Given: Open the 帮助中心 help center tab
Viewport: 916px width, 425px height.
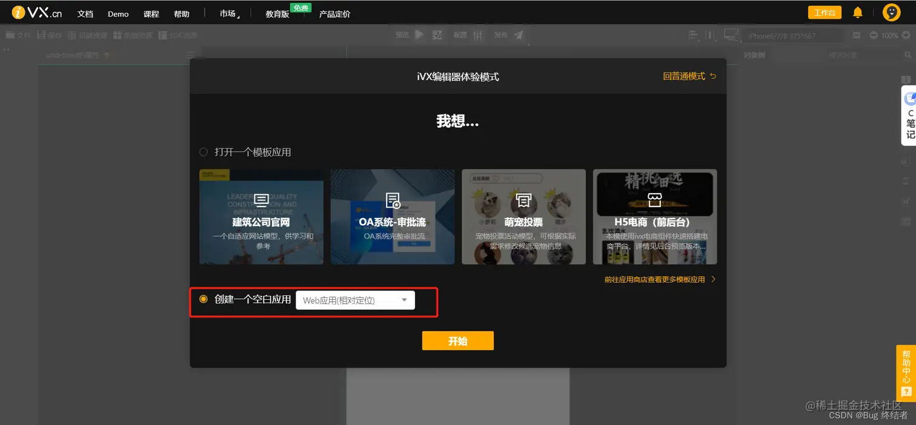Looking at the screenshot, I should point(906,373).
